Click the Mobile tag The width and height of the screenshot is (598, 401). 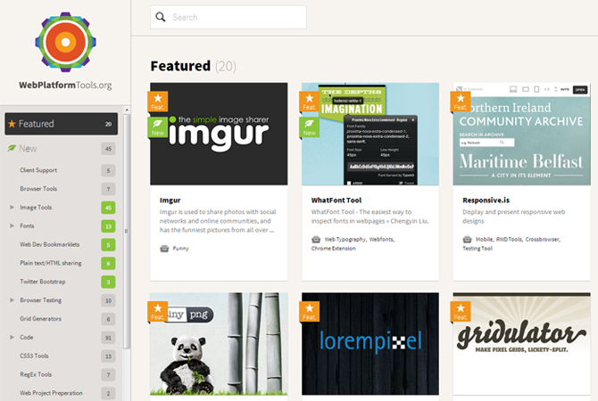(484, 239)
